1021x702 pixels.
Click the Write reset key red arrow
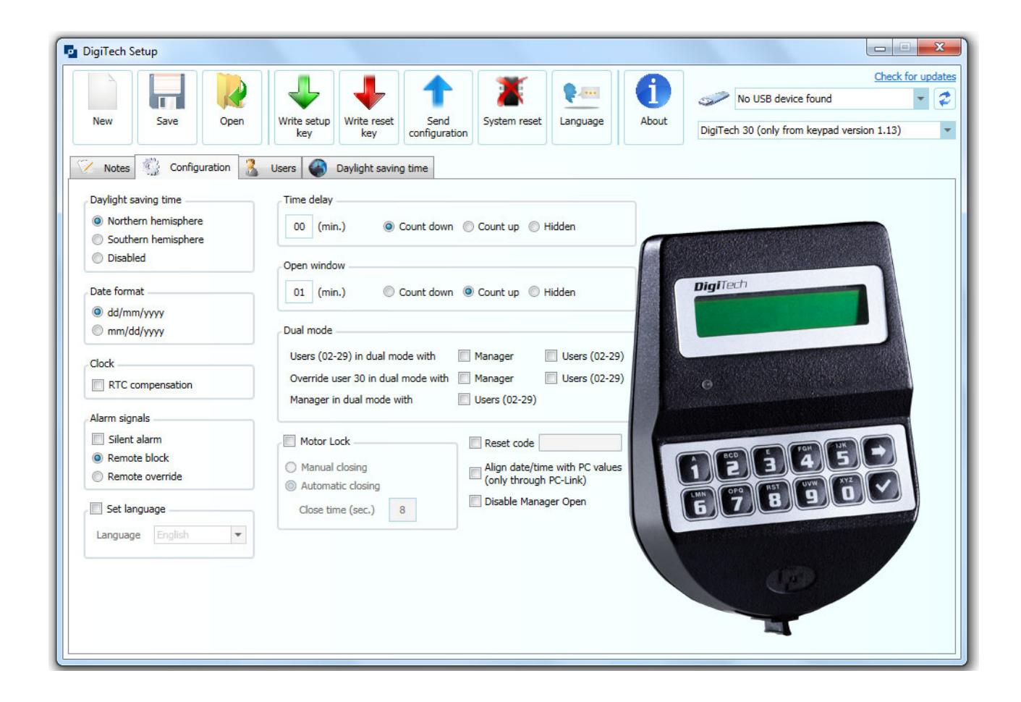tap(369, 107)
